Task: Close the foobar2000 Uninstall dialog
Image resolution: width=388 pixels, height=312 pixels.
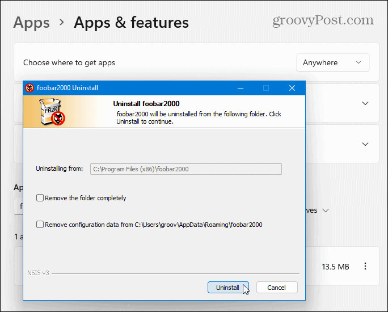Action: coord(292,88)
